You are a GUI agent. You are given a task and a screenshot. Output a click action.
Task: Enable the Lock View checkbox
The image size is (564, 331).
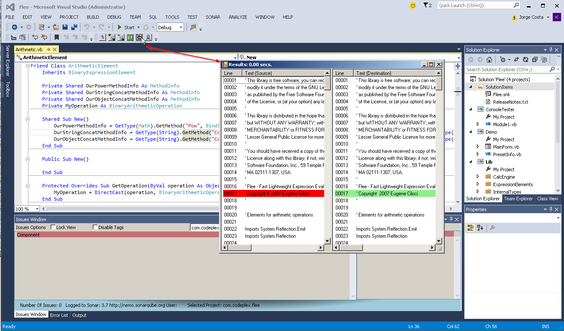[53, 227]
